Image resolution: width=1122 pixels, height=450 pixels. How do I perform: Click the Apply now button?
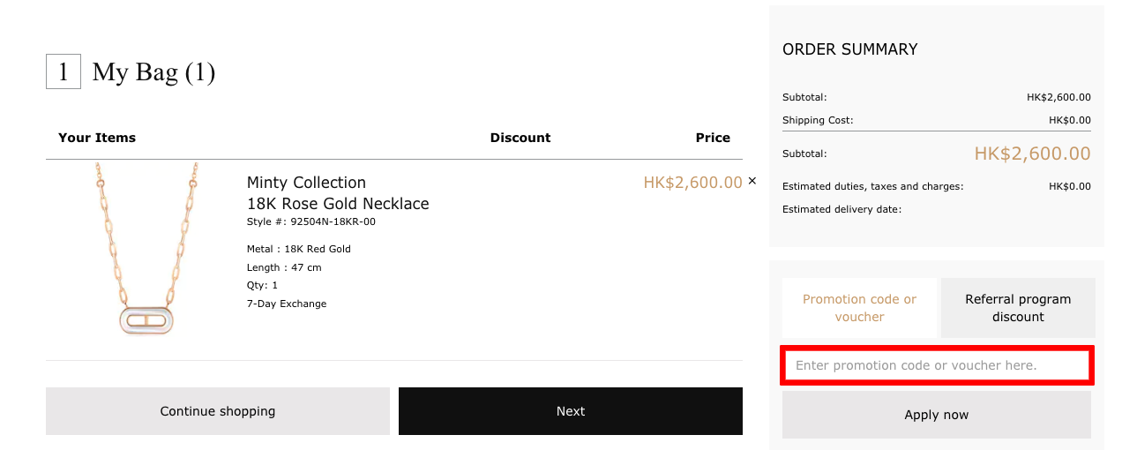click(x=937, y=415)
